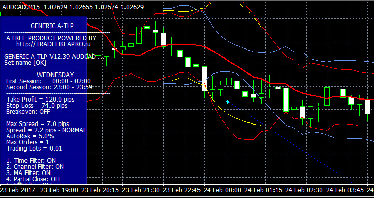Click the '23 Feb 22:45' time axis label
The width and height of the screenshot is (374, 198).
click(182, 190)
